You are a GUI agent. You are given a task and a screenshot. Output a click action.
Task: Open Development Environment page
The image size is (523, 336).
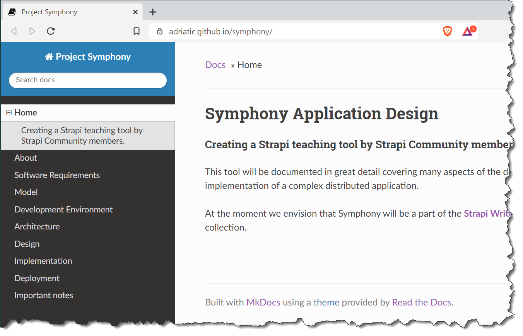[63, 209]
